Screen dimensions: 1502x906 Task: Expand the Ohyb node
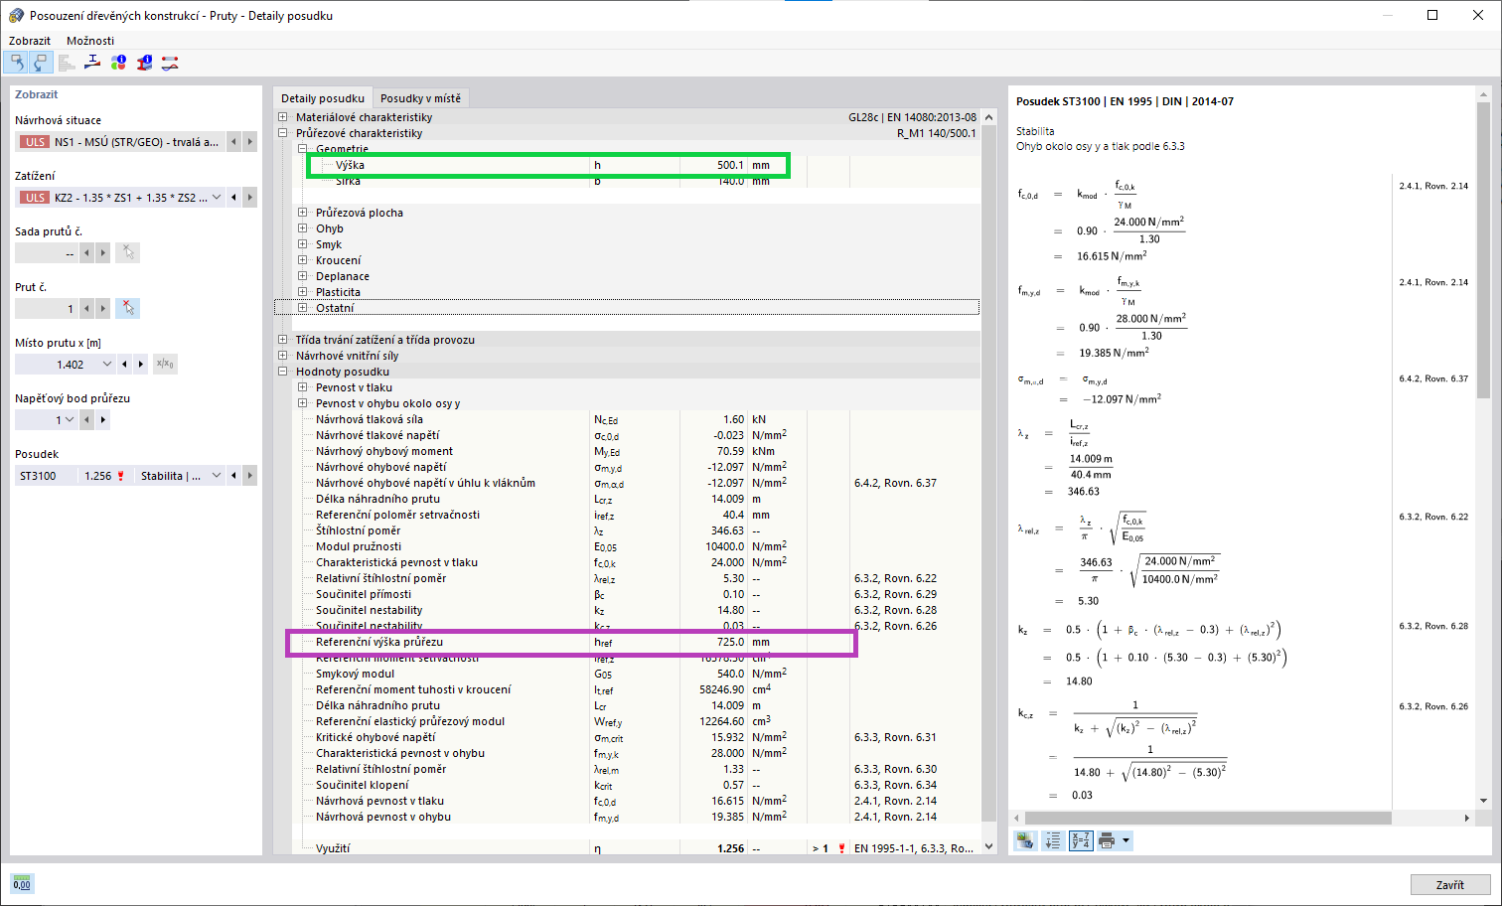pyautogui.click(x=303, y=228)
